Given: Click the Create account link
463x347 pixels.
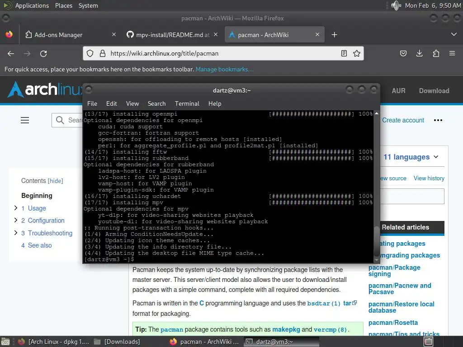Looking at the screenshot, I should pyautogui.click(x=403, y=120).
